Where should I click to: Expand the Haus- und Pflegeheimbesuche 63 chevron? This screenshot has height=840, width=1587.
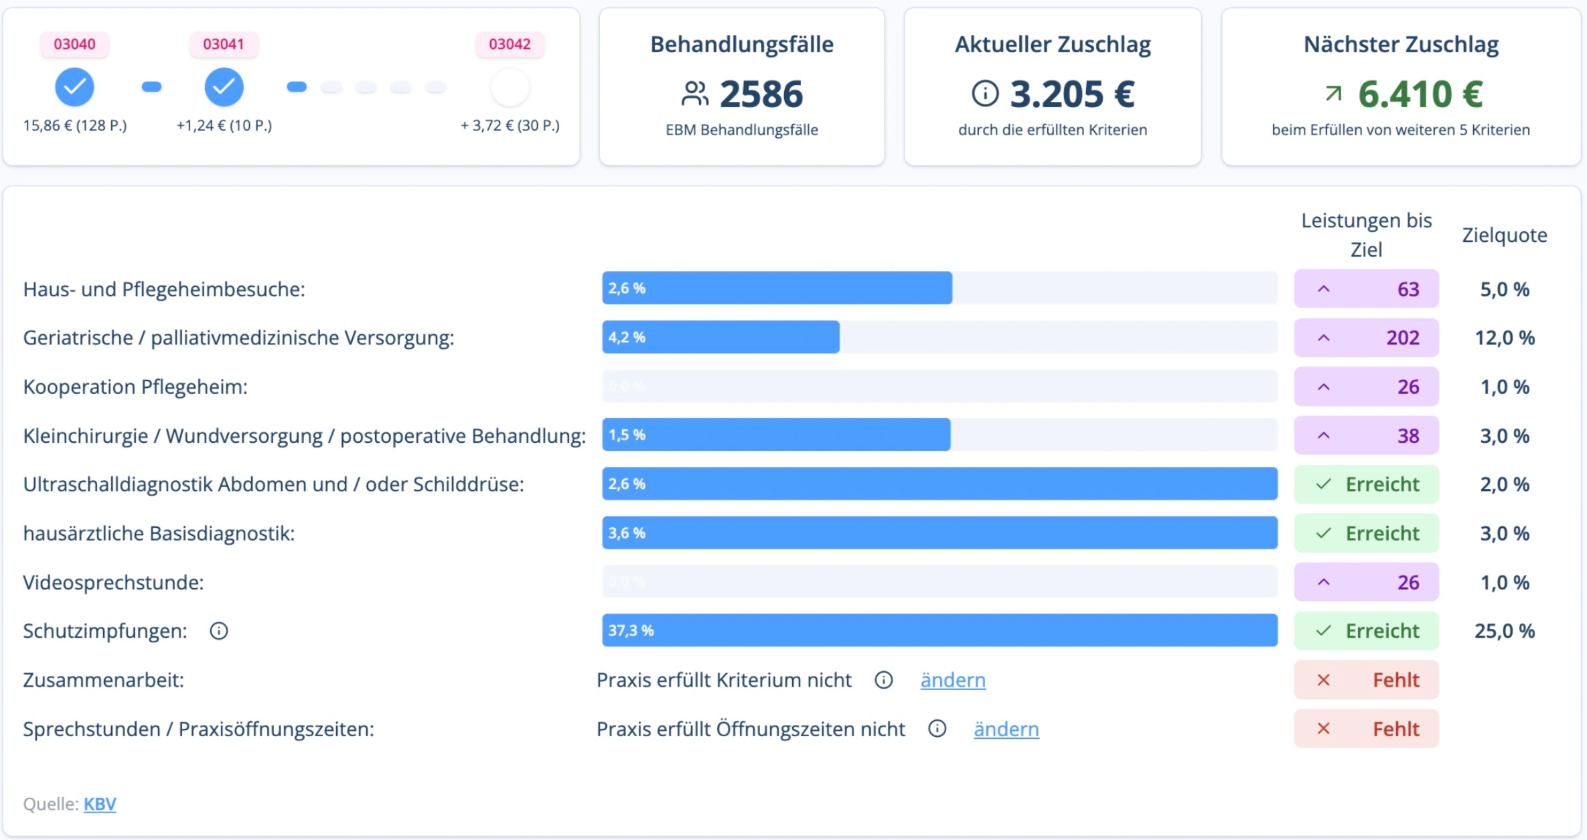click(1323, 289)
